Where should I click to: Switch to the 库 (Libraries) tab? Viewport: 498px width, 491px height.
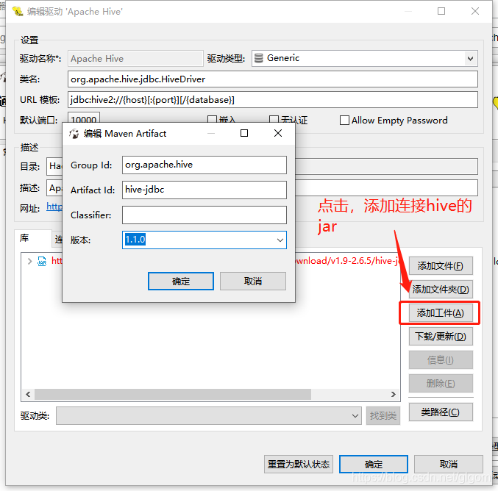tap(32, 238)
